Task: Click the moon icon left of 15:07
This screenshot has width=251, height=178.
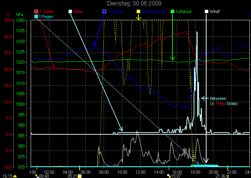Action: [169, 176]
